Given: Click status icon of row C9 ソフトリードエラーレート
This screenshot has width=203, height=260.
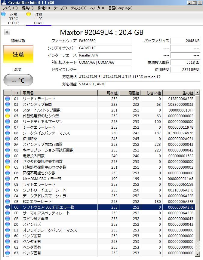Looking at the screenshot, I should (x=8, y=190).
